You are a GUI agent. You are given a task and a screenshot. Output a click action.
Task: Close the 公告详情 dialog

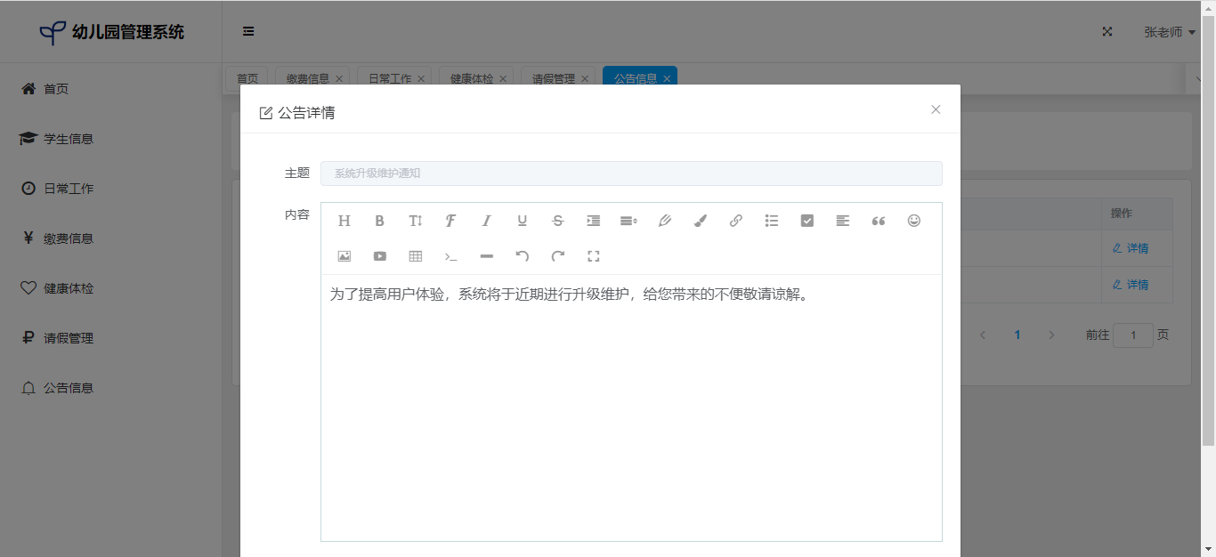[935, 109]
